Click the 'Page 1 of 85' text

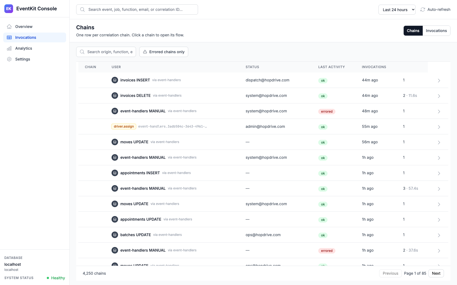pos(415,273)
